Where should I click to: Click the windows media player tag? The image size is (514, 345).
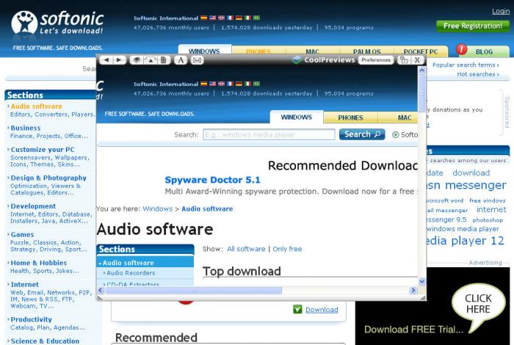[x=463, y=229]
